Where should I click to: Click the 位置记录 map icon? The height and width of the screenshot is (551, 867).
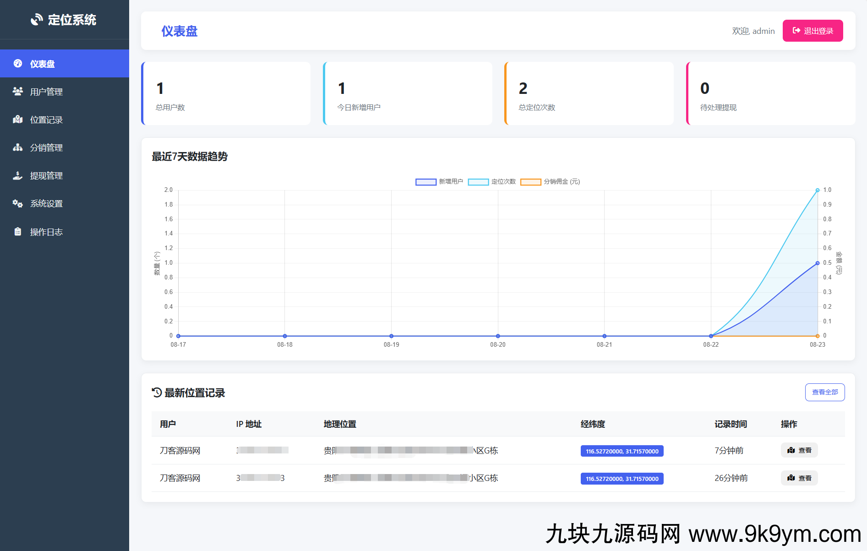pos(18,120)
